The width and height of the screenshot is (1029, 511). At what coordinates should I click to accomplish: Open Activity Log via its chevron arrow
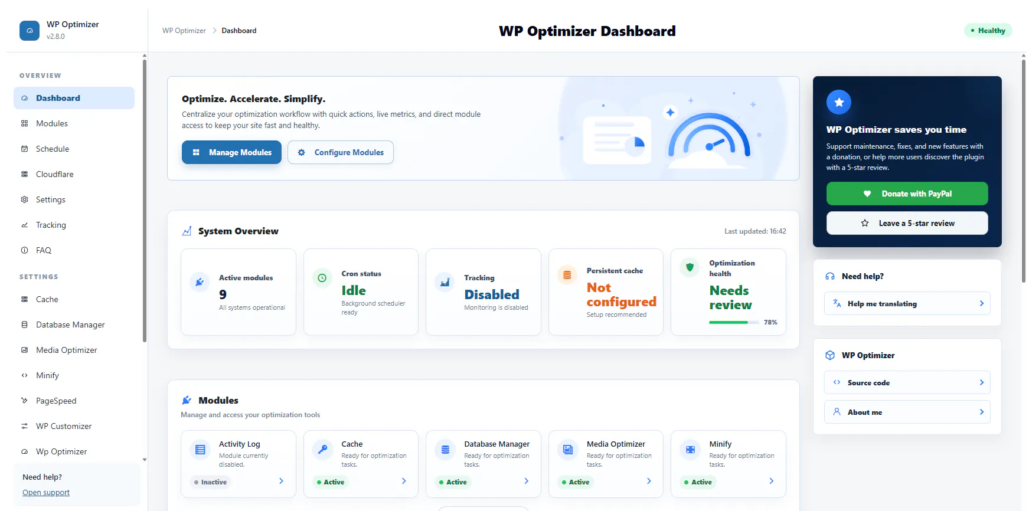(x=281, y=481)
